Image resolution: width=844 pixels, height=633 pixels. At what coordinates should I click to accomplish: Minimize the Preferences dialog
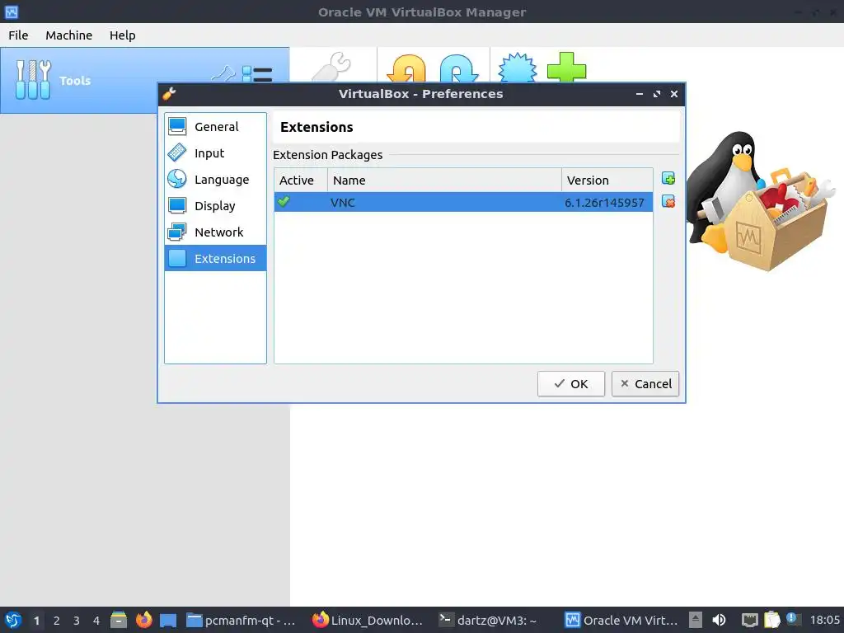pos(639,94)
